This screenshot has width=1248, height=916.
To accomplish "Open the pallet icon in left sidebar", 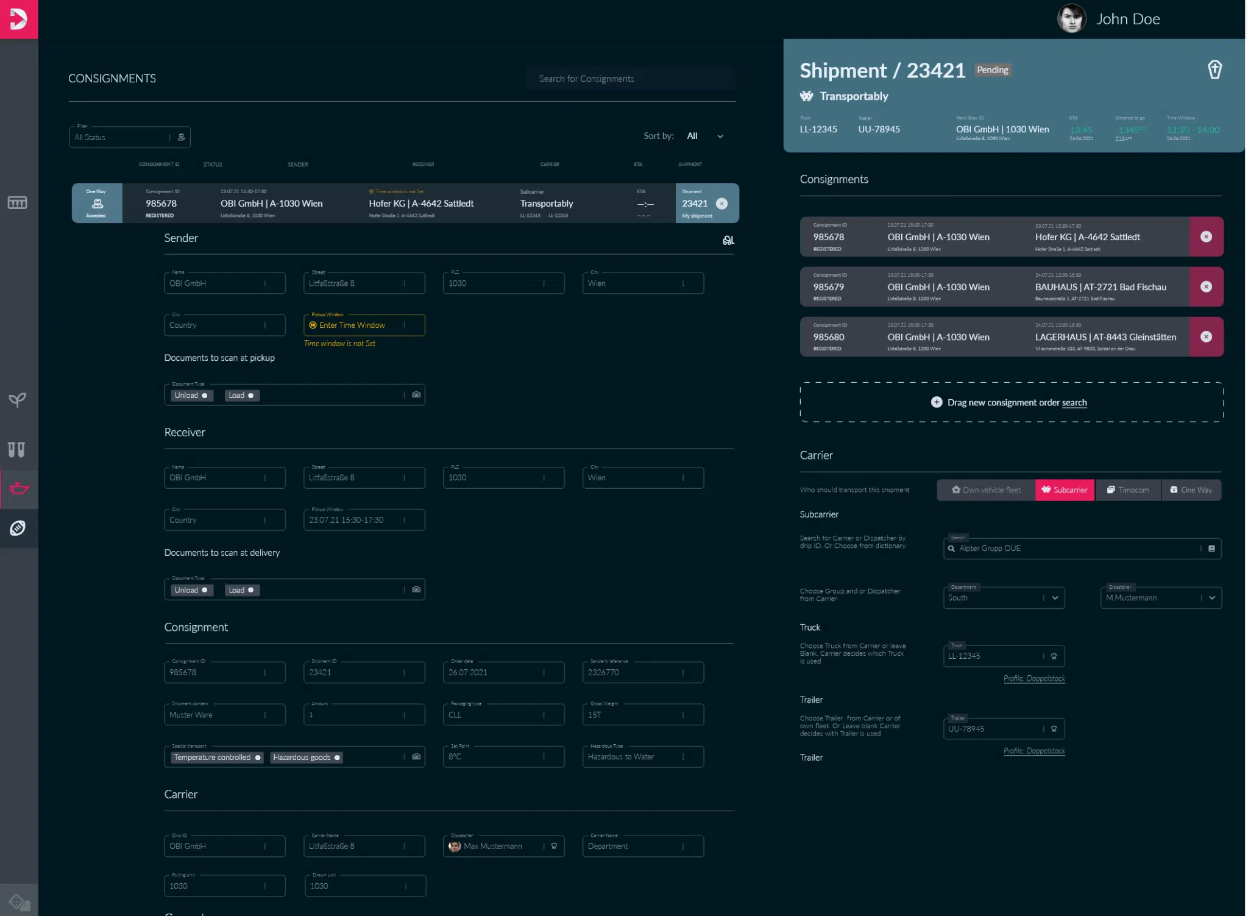I will coord(17,202).
